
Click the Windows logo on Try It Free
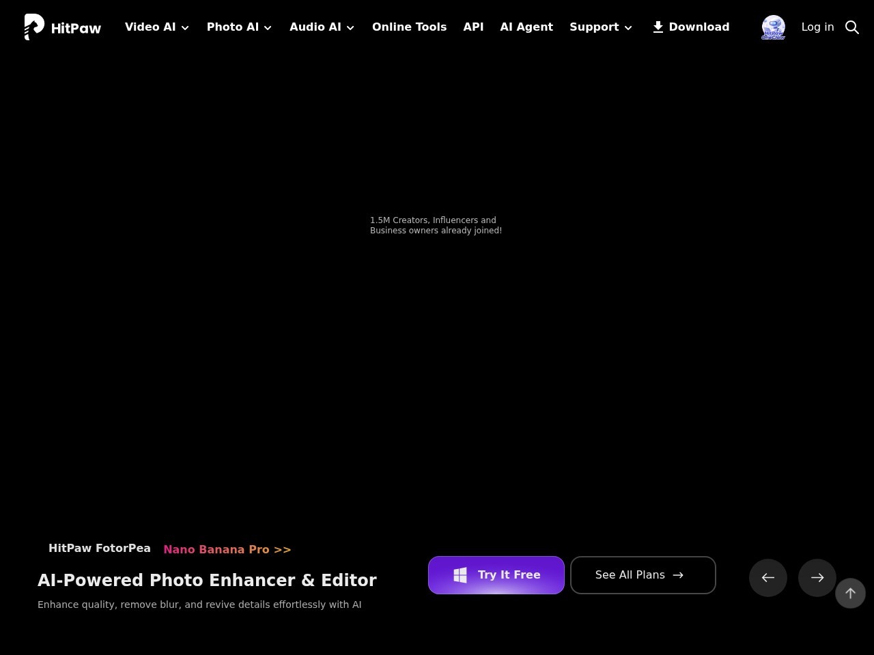pos(460,575)
